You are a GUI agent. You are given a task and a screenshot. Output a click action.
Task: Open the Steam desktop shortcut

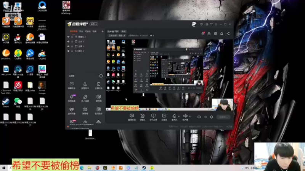6,102
